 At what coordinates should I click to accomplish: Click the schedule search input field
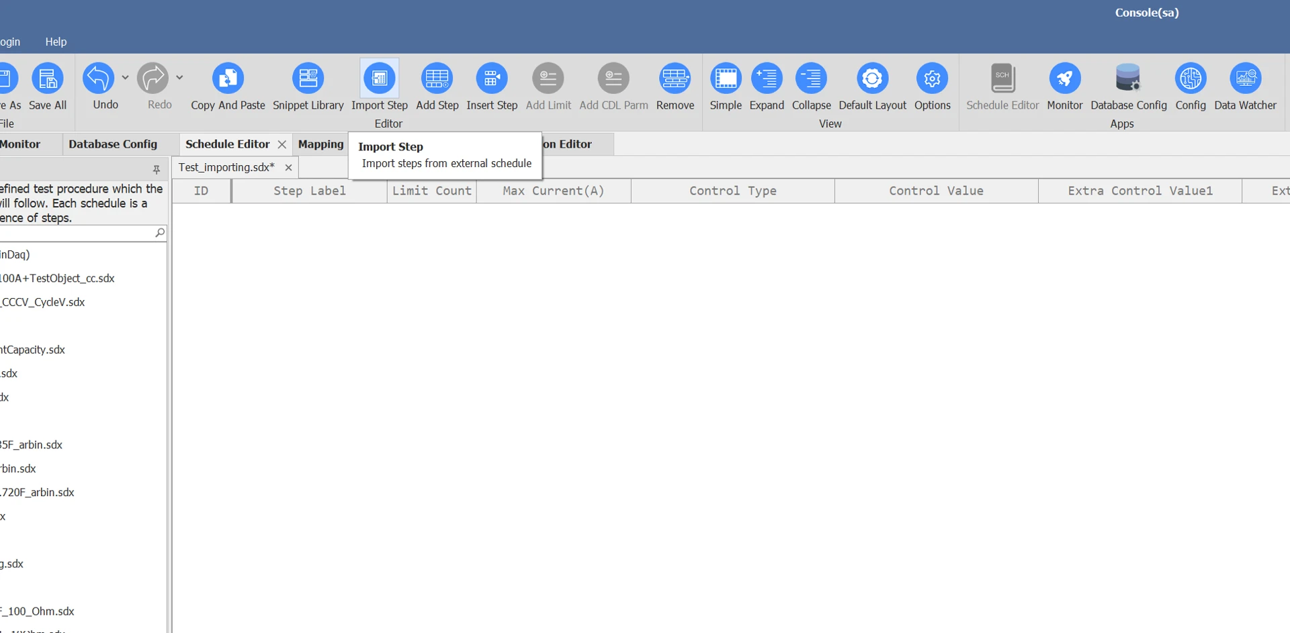(76, 233)
